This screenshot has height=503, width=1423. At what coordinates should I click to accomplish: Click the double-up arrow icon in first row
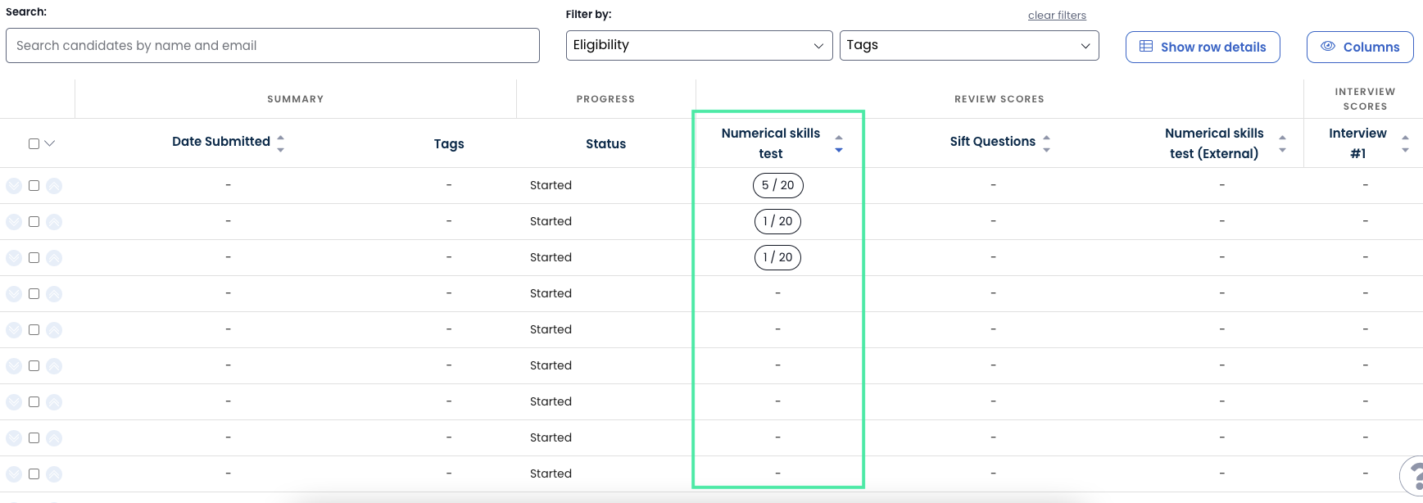pyautogui.click(x=54, y=186)
